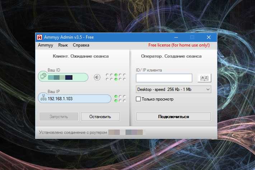The image size is (255, 170).
Task: Open the Ammyy menu
Action: (46, 45)
